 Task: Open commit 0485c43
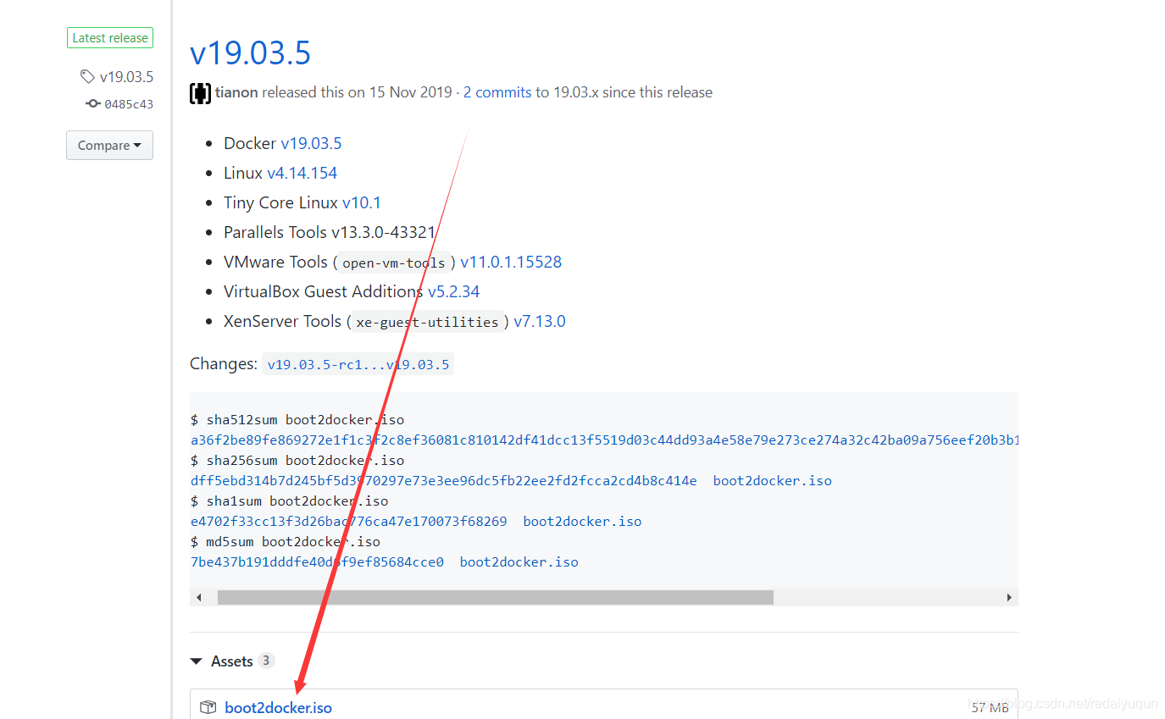(129, 104)
